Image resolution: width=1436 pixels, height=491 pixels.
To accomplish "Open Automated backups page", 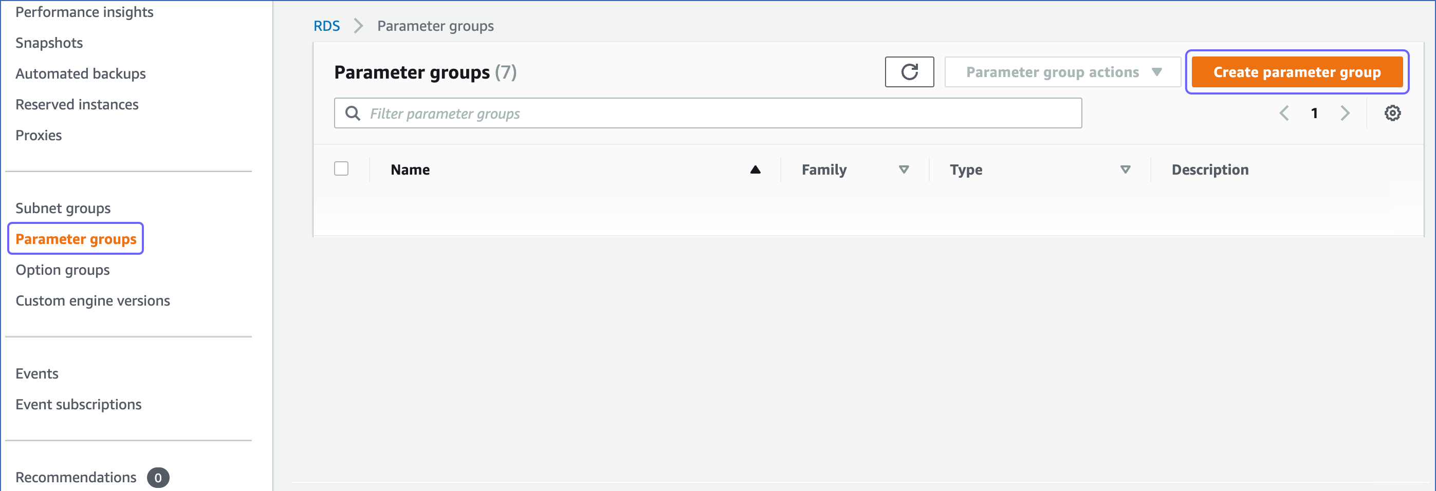I will coord(81,73).
